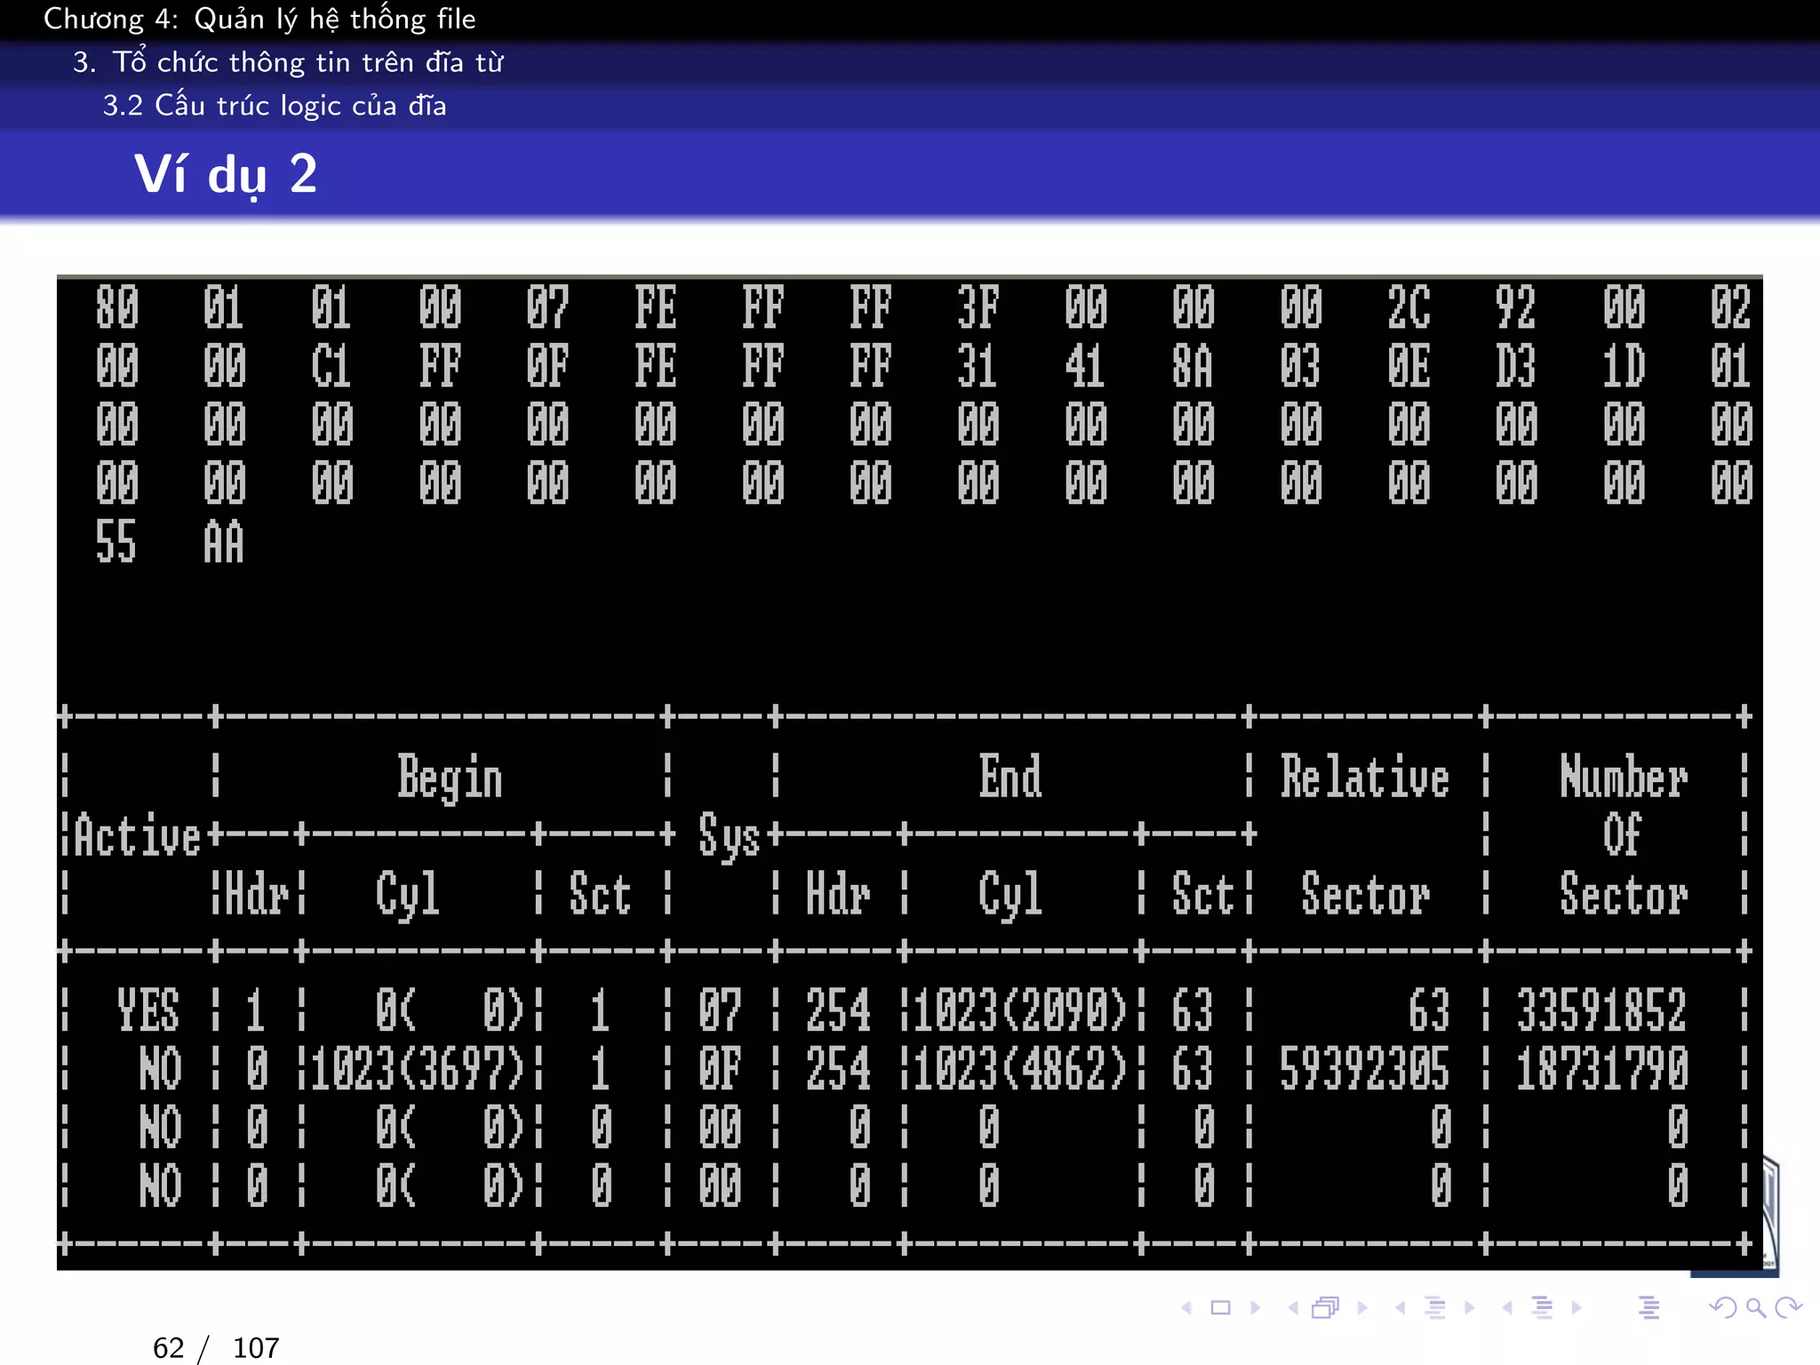Click the previous slide arrow in navigation bar
The height and width of the screenshot is (1365, 1820).
point(1186,1307)
